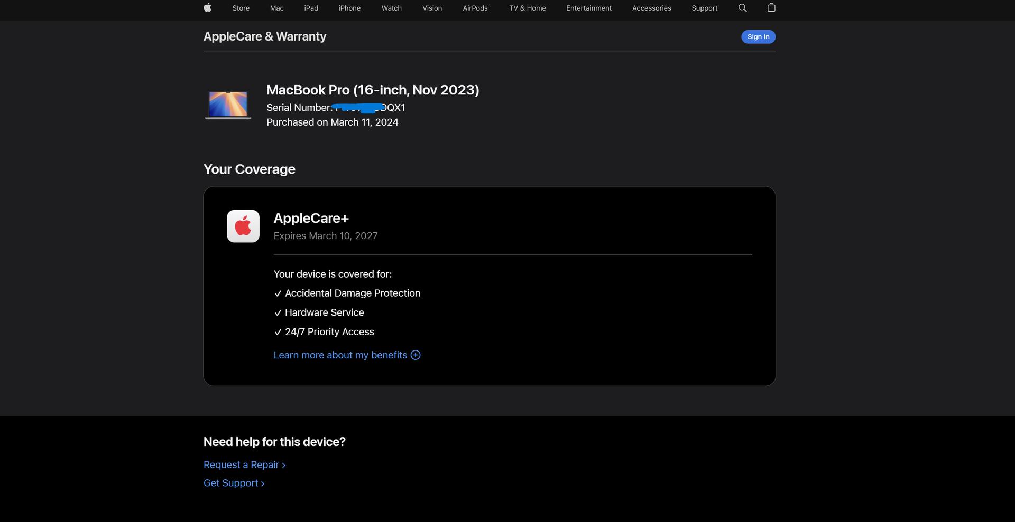1015x522 pixels.
Task: Click Get Support link
Action: [234, 483]
